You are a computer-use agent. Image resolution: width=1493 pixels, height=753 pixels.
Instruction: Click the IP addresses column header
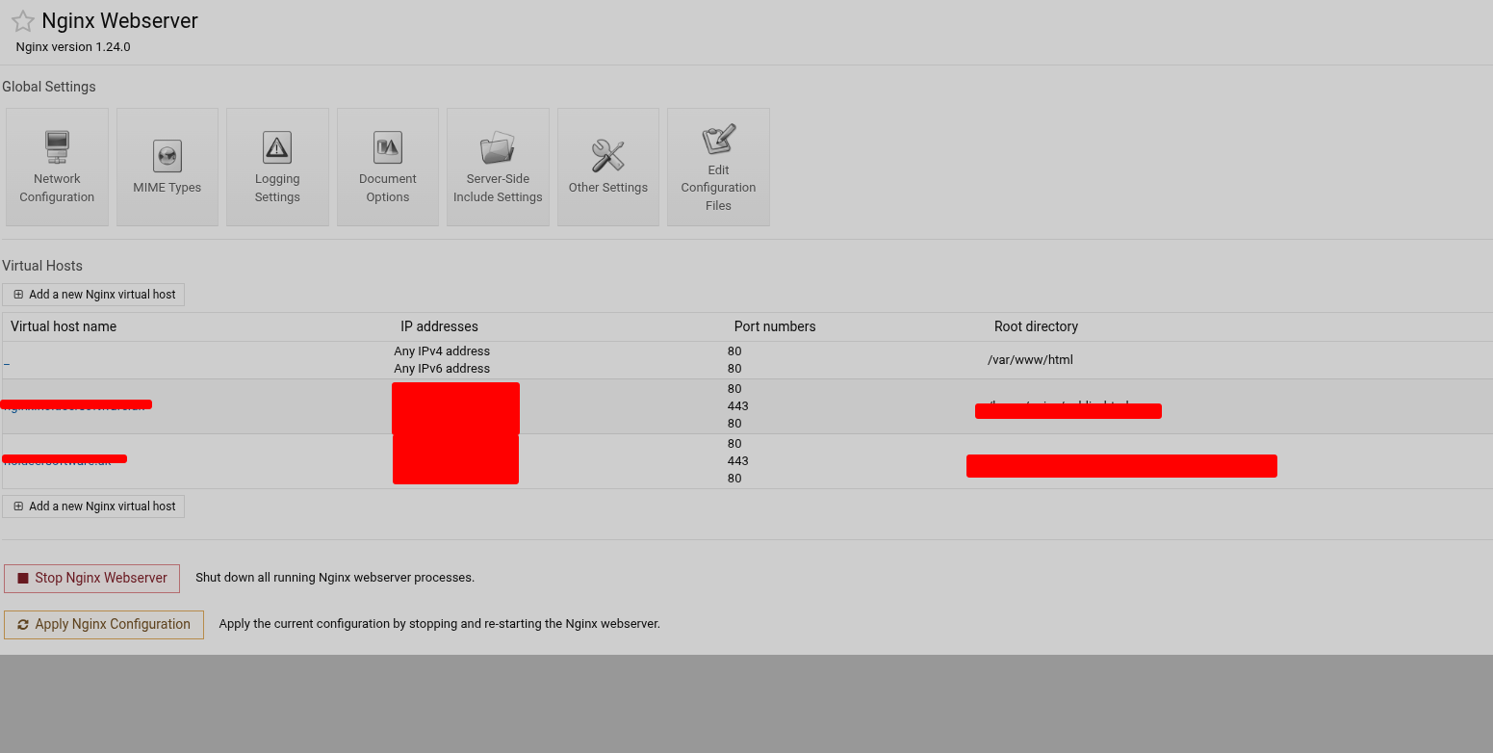(x=439, y=326)
